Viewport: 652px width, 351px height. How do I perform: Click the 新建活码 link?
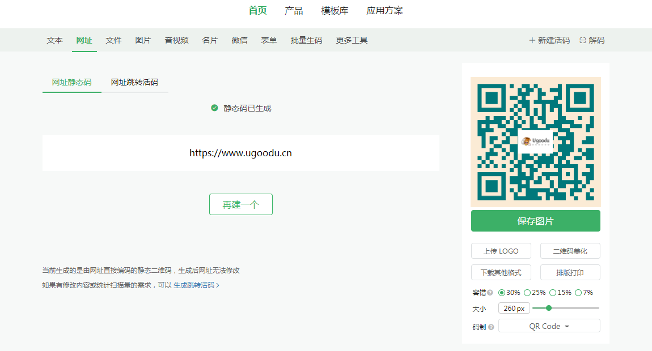(x=549, y=40)
